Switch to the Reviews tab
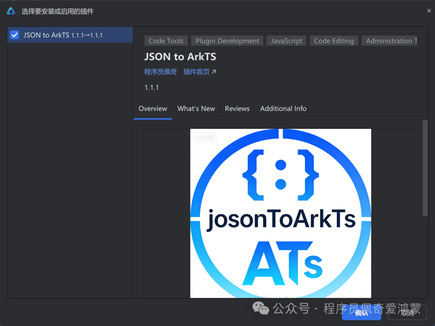Image resolution: width=435 pixels, height=326 pixels. pyautogui.click(x=237, y=109)
